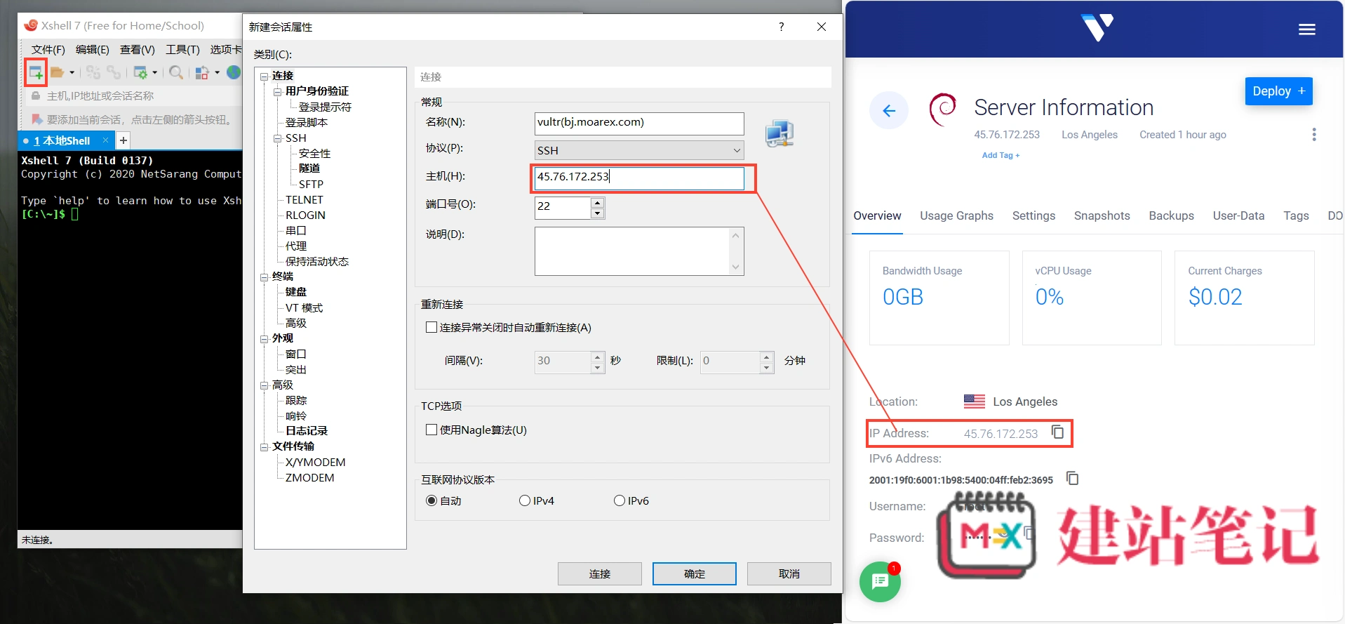Viewport: 1345px width, 624px height.
Task: Click the Open folder icon in Xshell toolbar
Action: coord(58,72)
